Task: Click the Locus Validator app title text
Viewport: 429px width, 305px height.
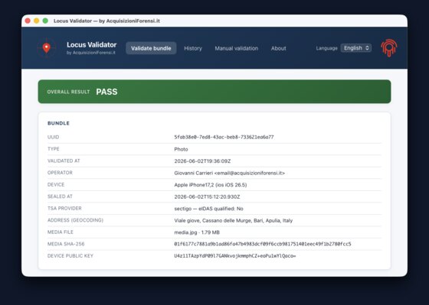Action: click(92, 44)
